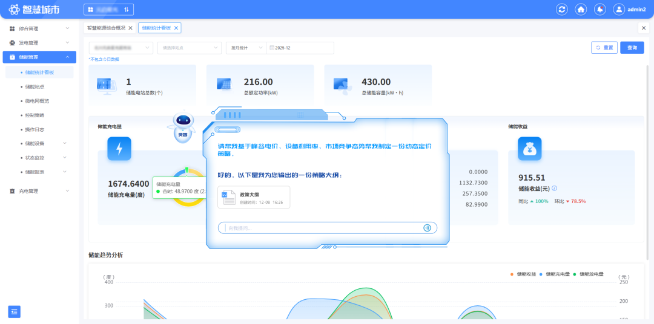Switch to the 智慧能源综合概况 tab

106,28
